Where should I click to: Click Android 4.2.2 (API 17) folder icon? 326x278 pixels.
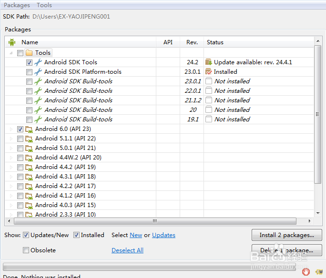coord(29,187)
